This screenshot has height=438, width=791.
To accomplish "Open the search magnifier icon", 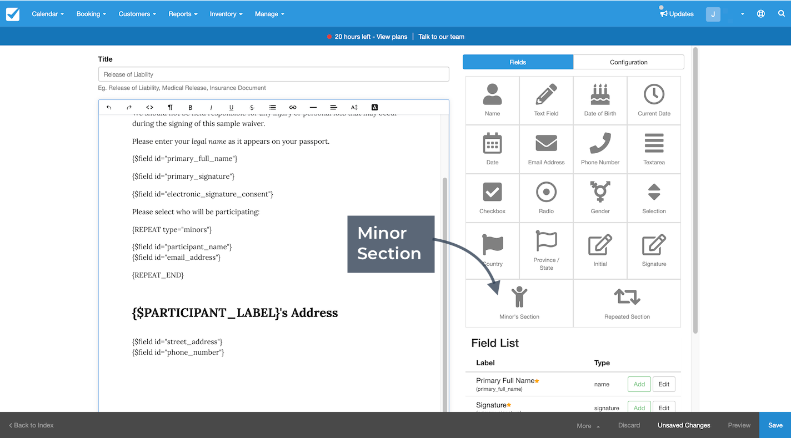I will (782, 14).
